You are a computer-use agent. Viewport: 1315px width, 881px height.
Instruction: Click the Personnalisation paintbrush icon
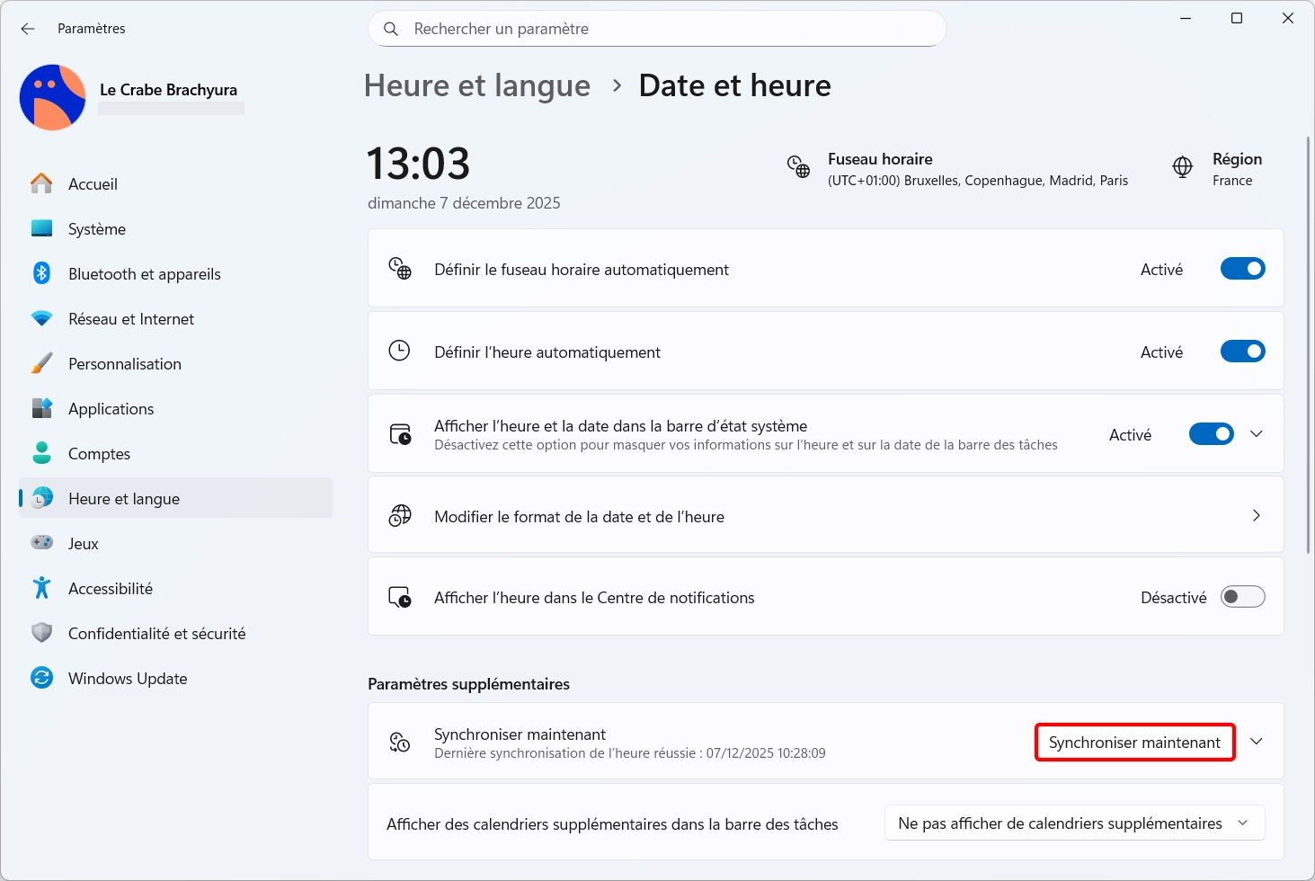click(41, 363)
